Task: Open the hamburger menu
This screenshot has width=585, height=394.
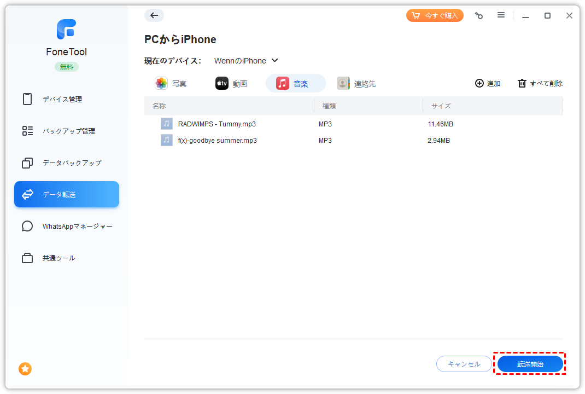Action: point(501,15)
